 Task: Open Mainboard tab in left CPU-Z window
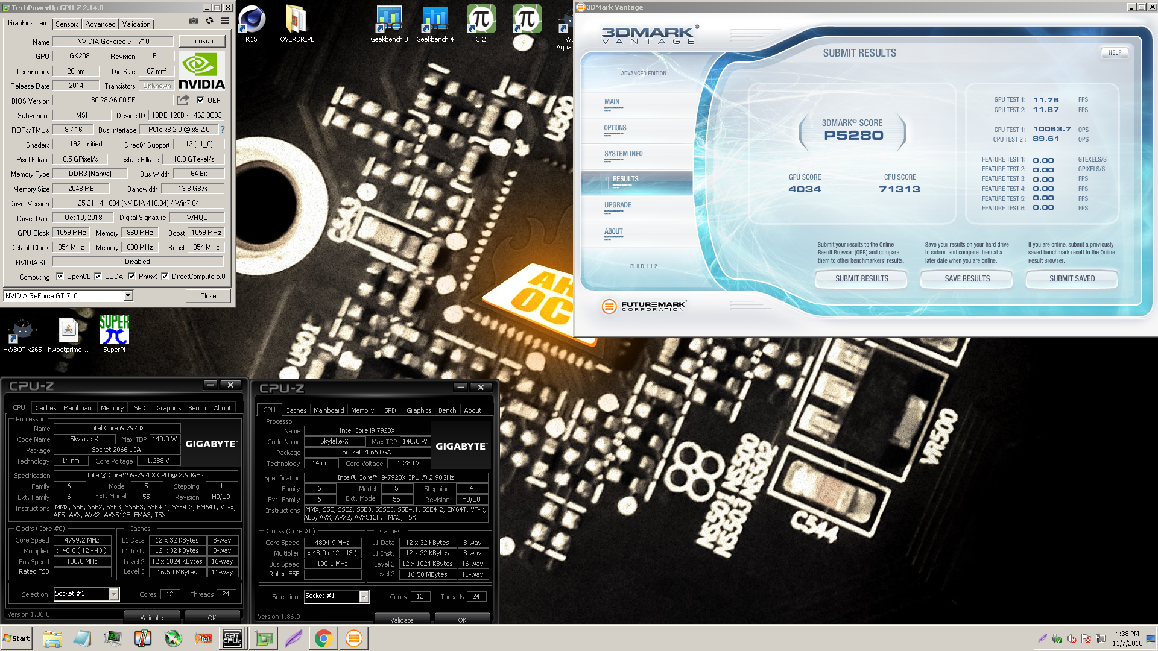point(78,408)
